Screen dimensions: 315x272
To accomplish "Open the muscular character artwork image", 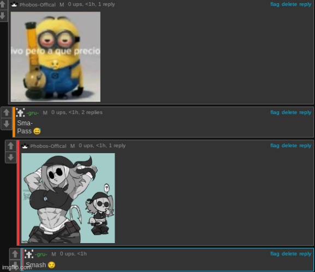I will [68, 198].
